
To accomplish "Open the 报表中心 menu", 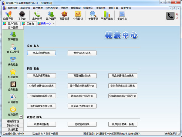I will (88, 8).
